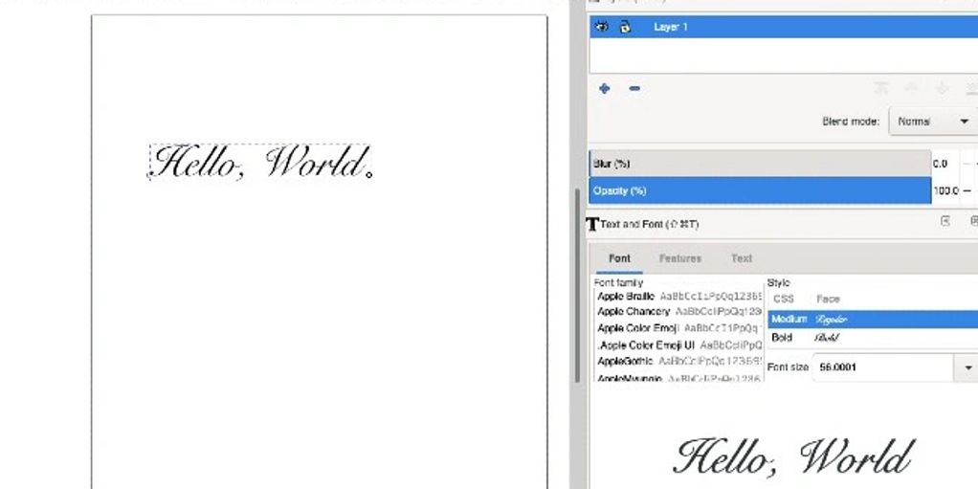Toggle the lock icon on Layer 1
The width and height of the screenshot is (978, 489).
(x=625, y=27)
